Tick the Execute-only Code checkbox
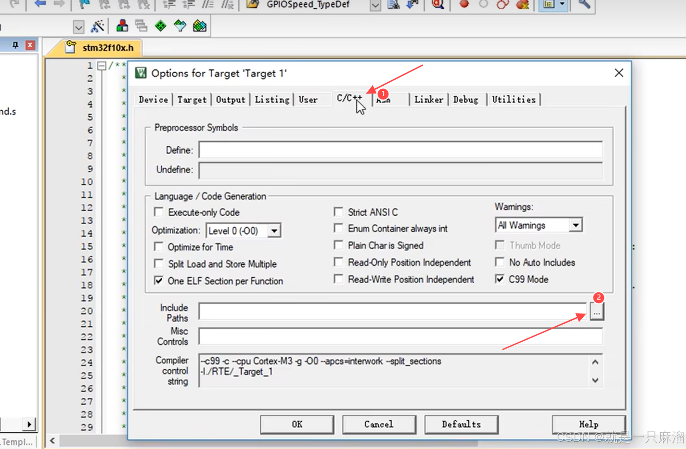Image resolution: width=686 pixels, height=449 pixels. pos(159,212)
